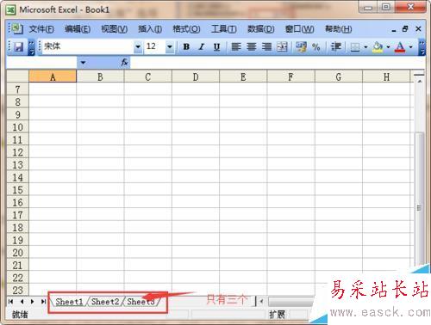Screen dimensions: 431x325
Task: Click the font name box showing 宋体
Action: [88, 46]
